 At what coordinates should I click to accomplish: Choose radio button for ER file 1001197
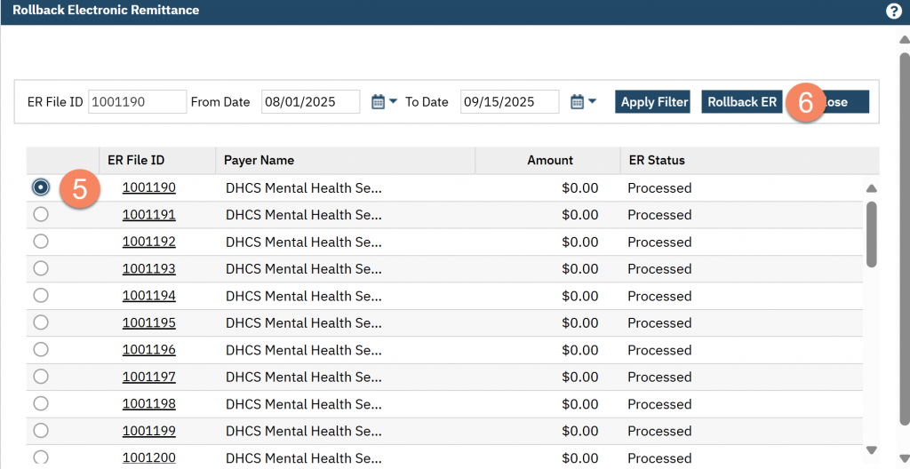coord(40,377)
